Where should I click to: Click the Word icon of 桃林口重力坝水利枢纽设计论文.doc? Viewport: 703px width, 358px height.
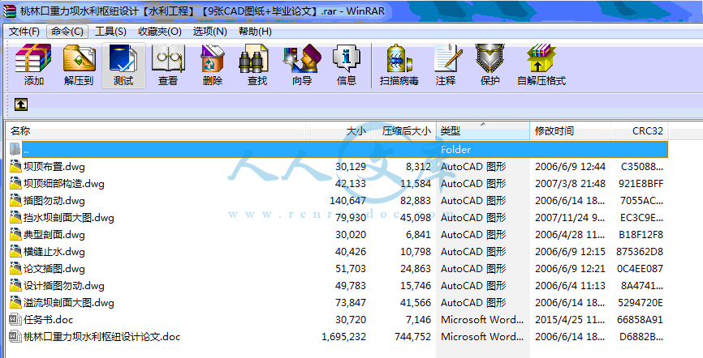[15, 336]
